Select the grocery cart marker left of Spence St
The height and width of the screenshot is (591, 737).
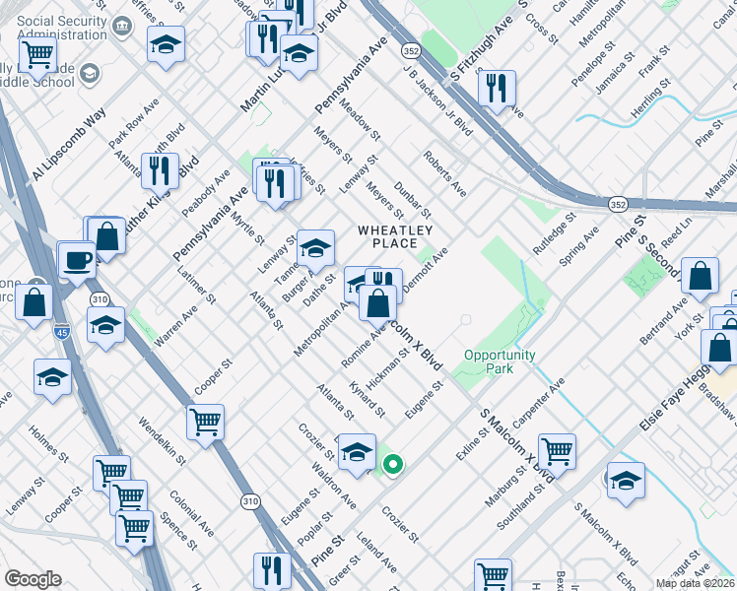pyautogui.click(x=134, y=530)
